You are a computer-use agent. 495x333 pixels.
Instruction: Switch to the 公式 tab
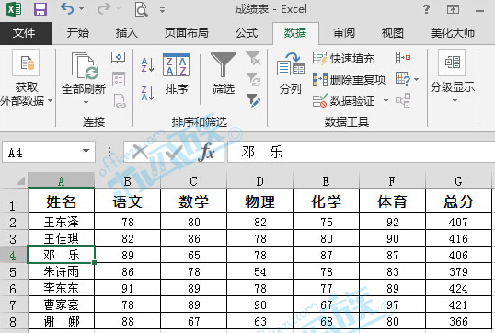click(247, 33)
